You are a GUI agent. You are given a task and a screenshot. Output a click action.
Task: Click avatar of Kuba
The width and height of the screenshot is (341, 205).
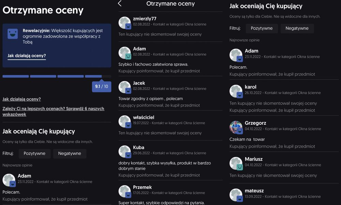(125, 152)
